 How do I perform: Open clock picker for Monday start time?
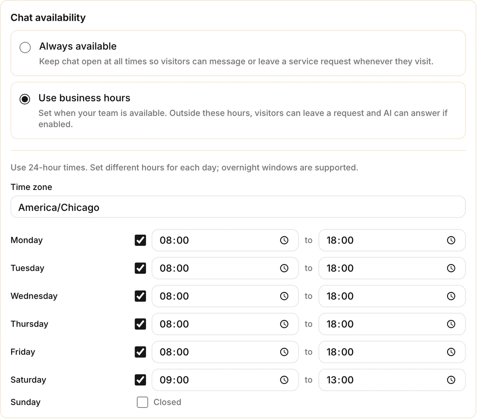284,240
